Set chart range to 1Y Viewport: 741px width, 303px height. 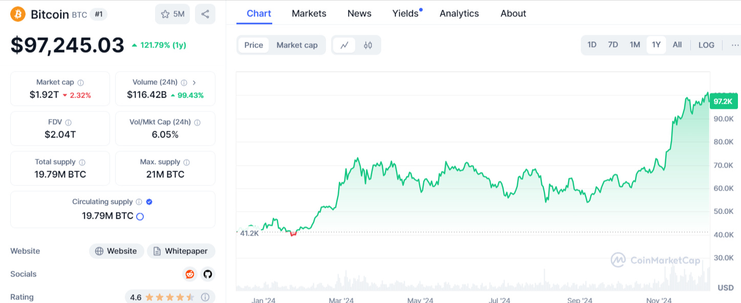coord(656,45)
